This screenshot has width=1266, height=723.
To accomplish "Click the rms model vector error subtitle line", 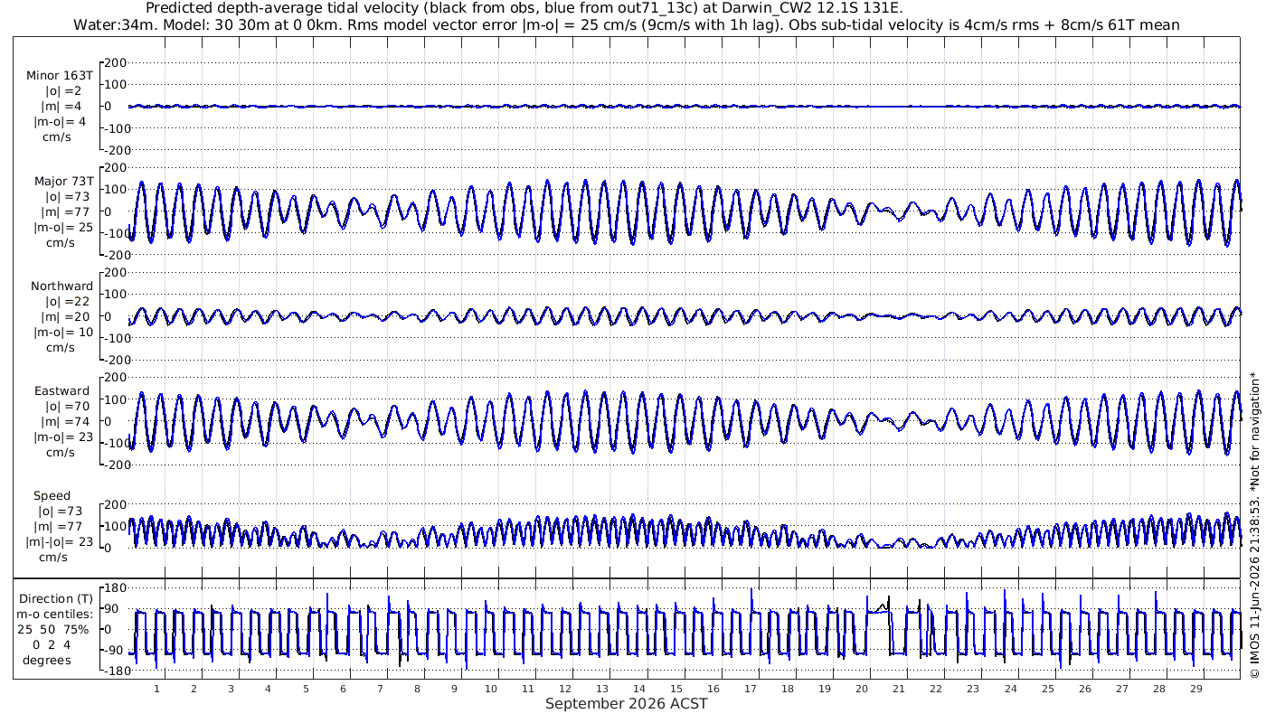I will click(626, 24).
